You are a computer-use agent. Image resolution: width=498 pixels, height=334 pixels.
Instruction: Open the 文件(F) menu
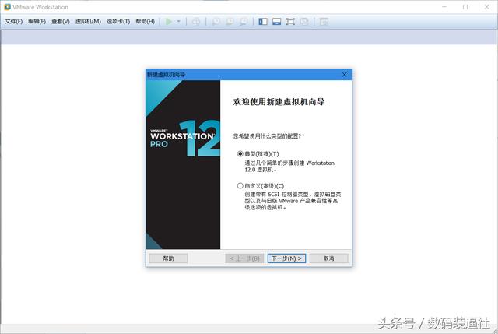pyautogui.click(x=14, y=21)
